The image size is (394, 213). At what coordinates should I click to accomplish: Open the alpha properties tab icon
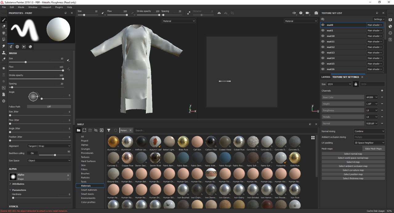pyautogui.click(x=17, y=47)
